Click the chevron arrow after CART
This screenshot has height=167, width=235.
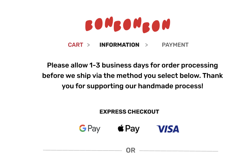tap(88, 45)
